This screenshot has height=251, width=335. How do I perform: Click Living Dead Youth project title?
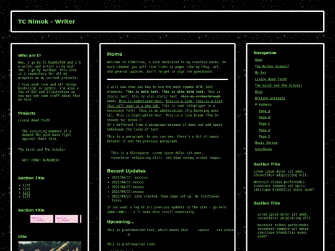click(x=34, y=120)
